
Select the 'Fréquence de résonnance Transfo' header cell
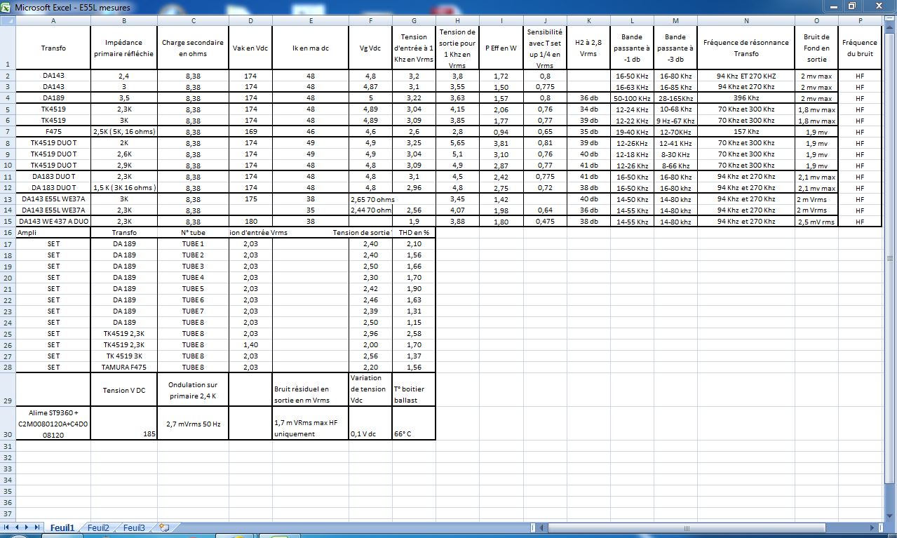tap(746, 48)
